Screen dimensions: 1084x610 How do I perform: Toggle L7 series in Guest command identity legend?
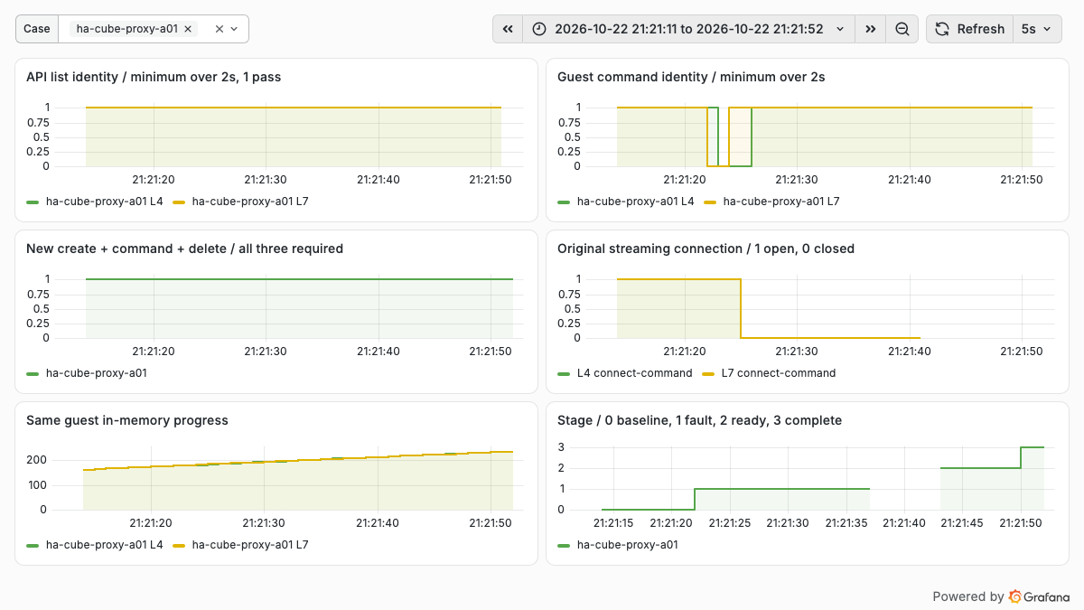(781, 202)
